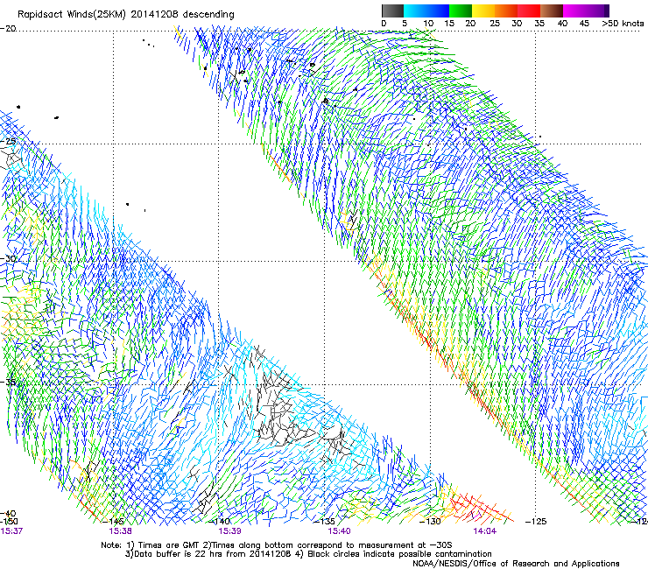Click the title text 'Rapidscat Winds(25KM) 20141208 descending'
Viewport: 648px width, 569px height.
coord(125,15)
